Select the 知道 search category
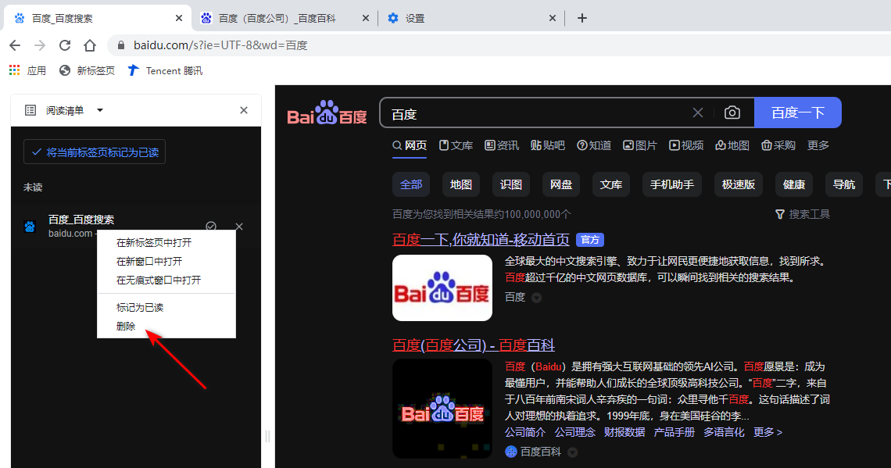Viewport: 891px width, 468px height. [594, 145]
